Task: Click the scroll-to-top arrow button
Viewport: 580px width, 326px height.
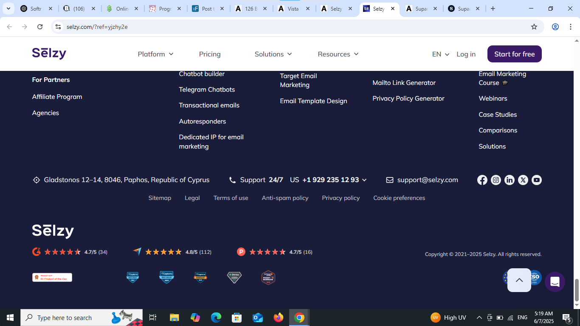Action: [x=519, y=280]
